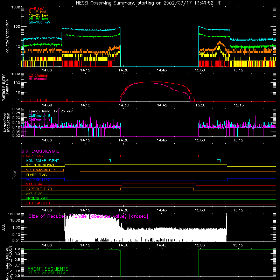Click the Collimator 8 legend label

click(x=39, y=115)
